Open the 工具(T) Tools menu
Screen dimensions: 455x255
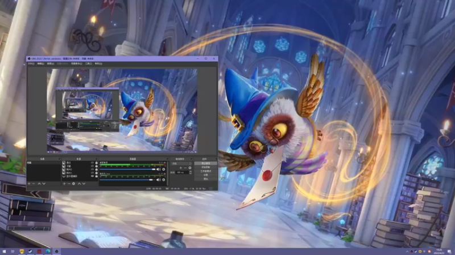[89, 63]
